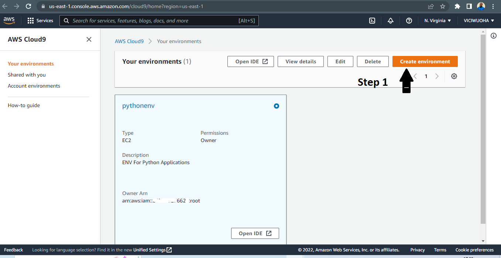
Task: Open the Services grid menu
Action: pos(40,21)
